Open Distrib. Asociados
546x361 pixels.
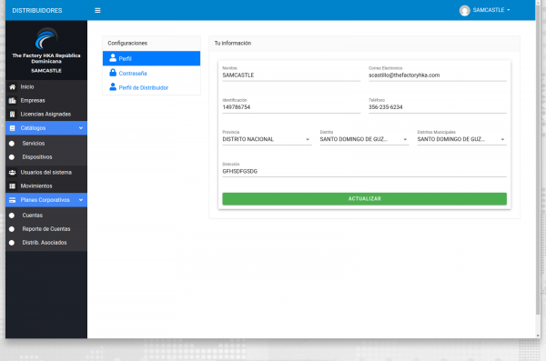point(46,243)
